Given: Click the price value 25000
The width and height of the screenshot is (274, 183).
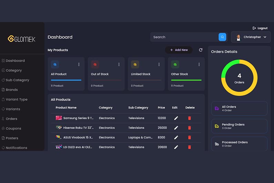Looking at the screenshot, I should (162, 128).
